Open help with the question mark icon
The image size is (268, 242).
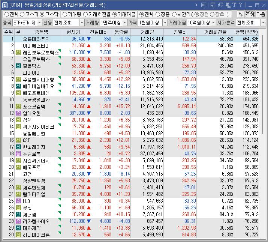[x=240, y=5]
